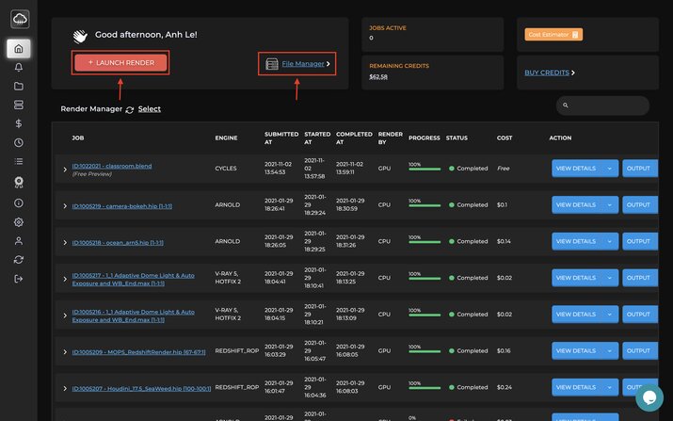Image resolution: width=673 pixels, height=421 pixels.
Task: Open OUTPUT for job ID:1005216
Action: point(640,315)
